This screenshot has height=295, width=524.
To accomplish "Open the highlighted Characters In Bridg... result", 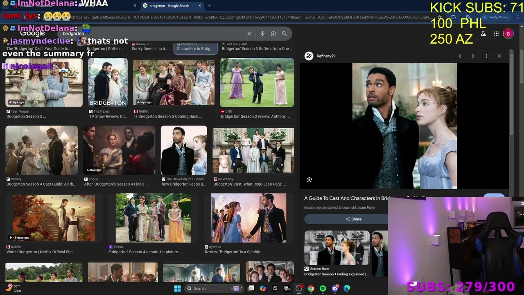I will [195, 48].
